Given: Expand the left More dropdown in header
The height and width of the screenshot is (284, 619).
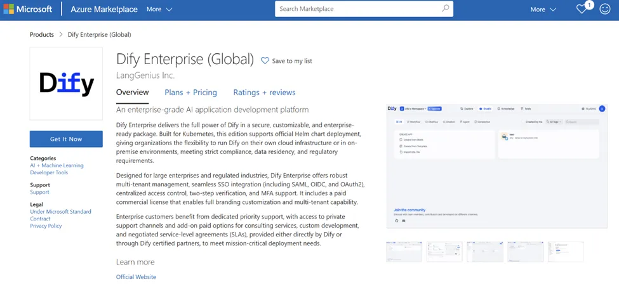Looking at the screenshot, I should pos(159,9).
